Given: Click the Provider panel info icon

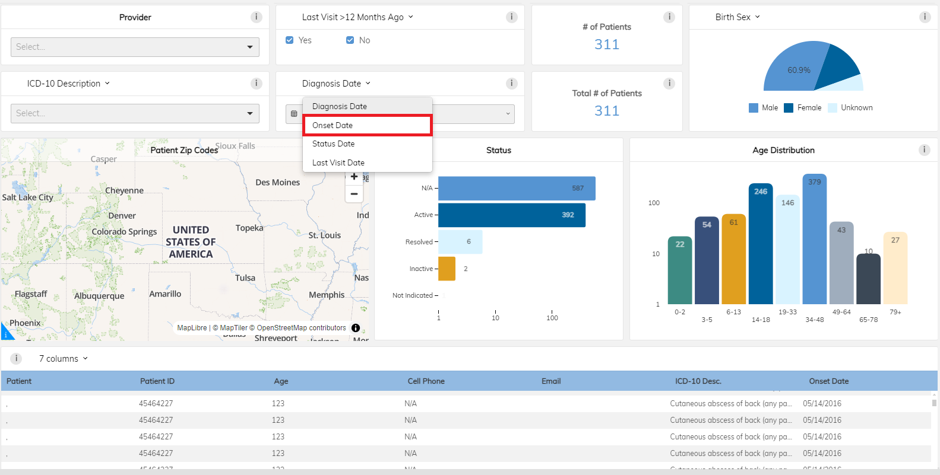Looking at the screenshot, I should click(257, 17).
